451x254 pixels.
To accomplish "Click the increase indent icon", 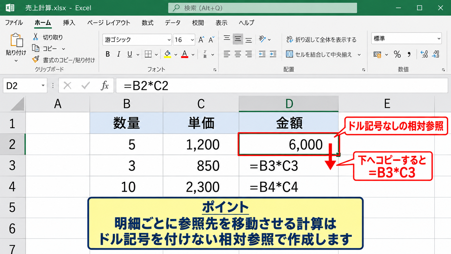I will tap(273, 54).
